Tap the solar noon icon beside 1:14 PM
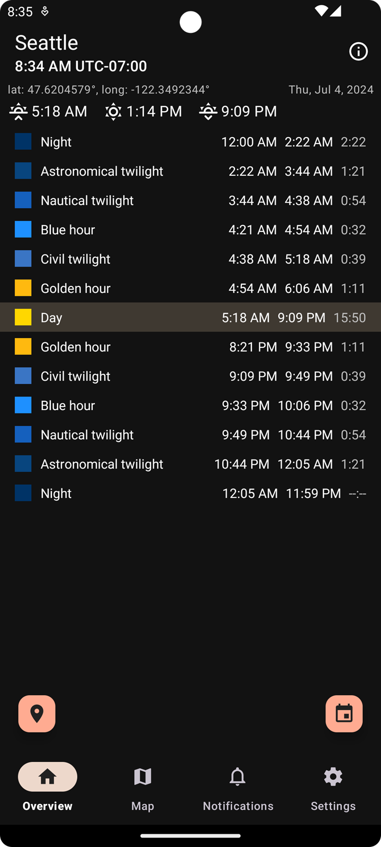Screen dimensions: 381x847 [x=113, y=112]
